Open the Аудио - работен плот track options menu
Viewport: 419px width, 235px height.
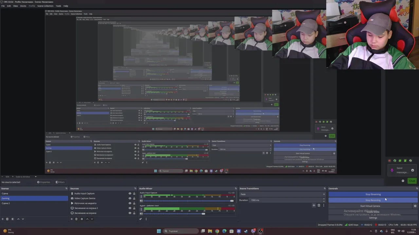tap(141, 210)
